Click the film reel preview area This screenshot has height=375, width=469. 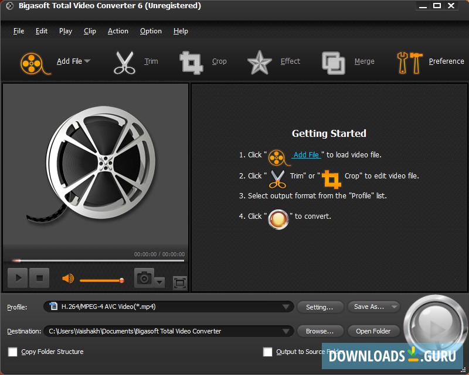click(x=96, y=164)
